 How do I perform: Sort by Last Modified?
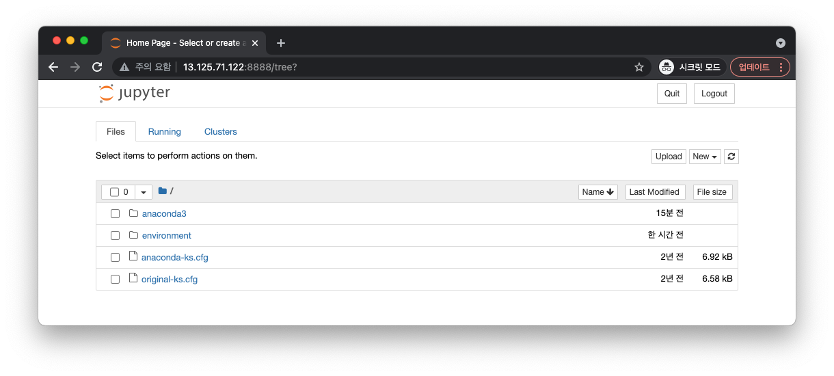(654, 192)
